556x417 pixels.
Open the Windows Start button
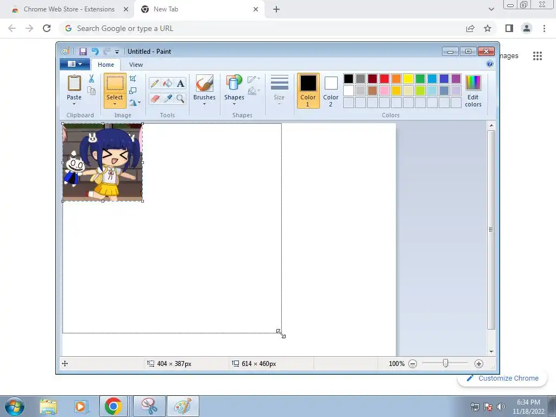tap(15, 406)
